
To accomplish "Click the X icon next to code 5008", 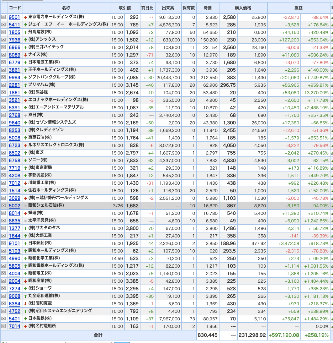I will click(x=3, y=138).
